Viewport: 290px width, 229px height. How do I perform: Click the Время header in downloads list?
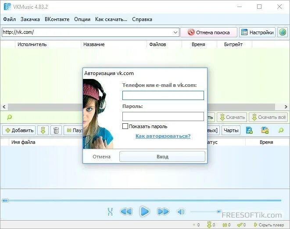pyautogui.click(x=266, y=142)
